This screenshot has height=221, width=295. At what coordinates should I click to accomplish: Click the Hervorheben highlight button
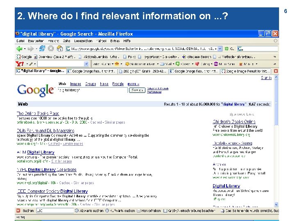coord(149,211)
